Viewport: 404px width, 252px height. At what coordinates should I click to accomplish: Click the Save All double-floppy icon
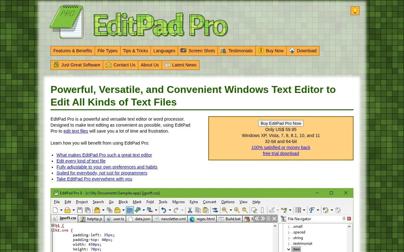(x=88, y=210)
